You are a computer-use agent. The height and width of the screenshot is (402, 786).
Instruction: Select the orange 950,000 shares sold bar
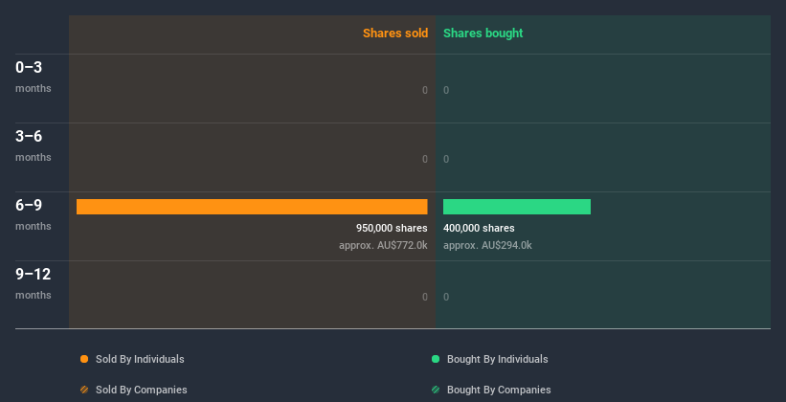coord(252,207)
